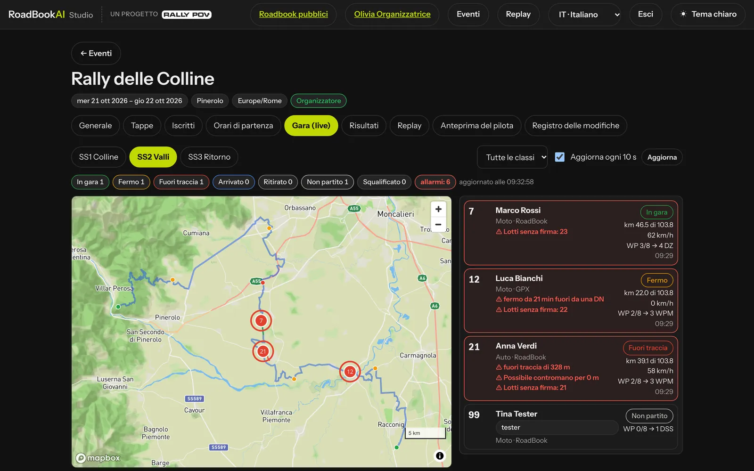Open the IT Italiano language selector

pos(584,15)
